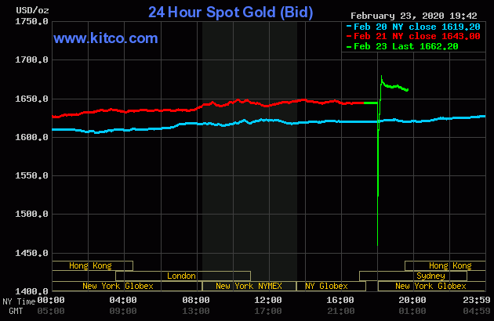Click the 1450.0 price axis label

coord(33,253)
